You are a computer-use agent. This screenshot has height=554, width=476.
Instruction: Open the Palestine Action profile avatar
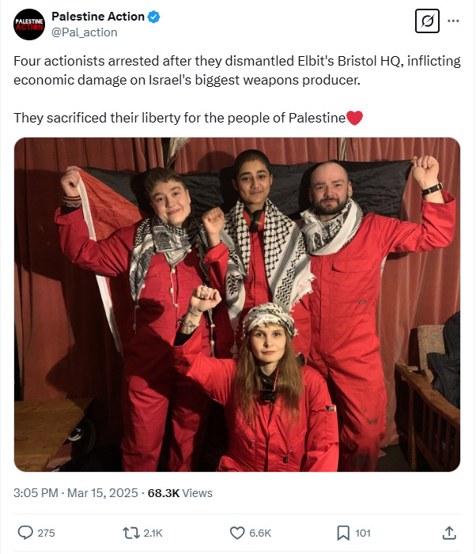coord(29,24)
